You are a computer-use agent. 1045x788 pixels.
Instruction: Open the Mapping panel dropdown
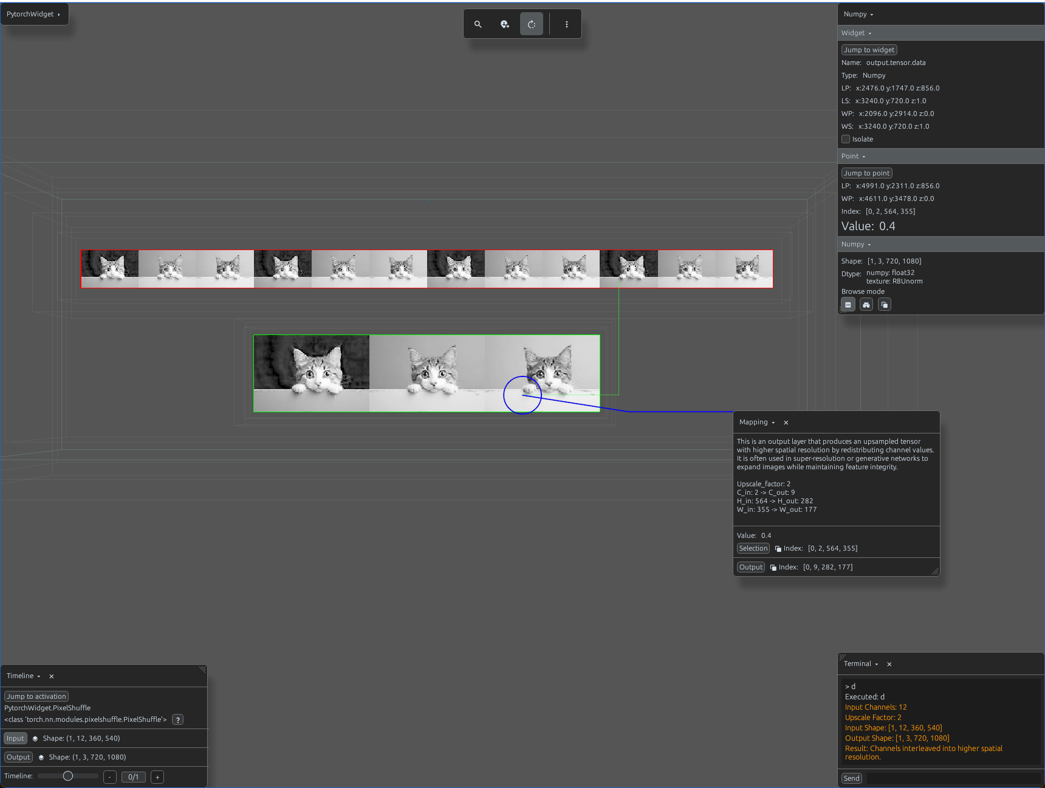coord(757,423)
